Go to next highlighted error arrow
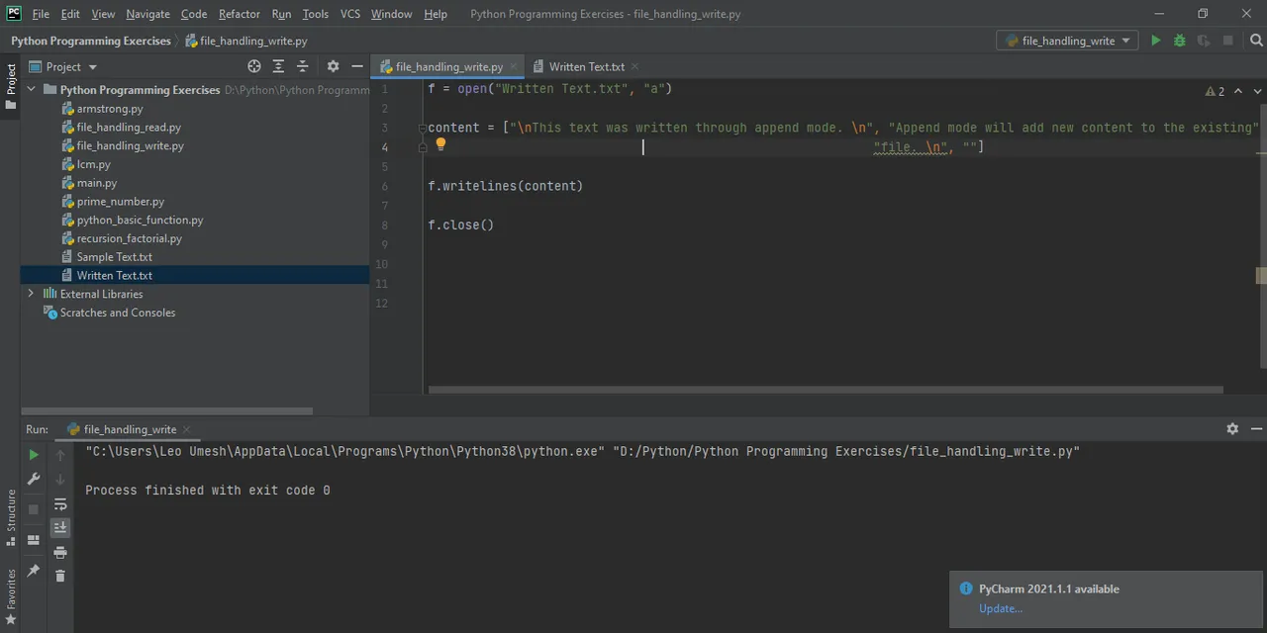Screen dimensions: 1267x633 point(1258,91)
